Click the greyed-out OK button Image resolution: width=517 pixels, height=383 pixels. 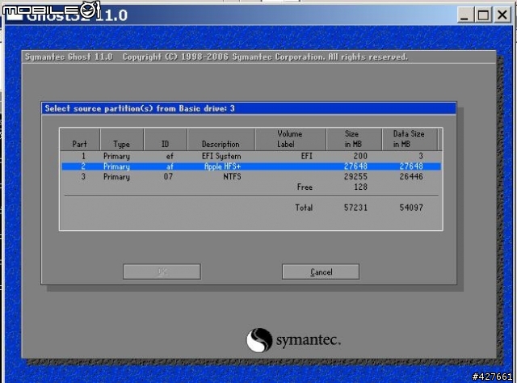coord(162,271)
